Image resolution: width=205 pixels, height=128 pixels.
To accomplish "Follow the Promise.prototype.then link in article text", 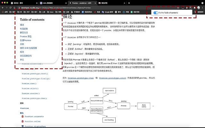I will 81,78.
